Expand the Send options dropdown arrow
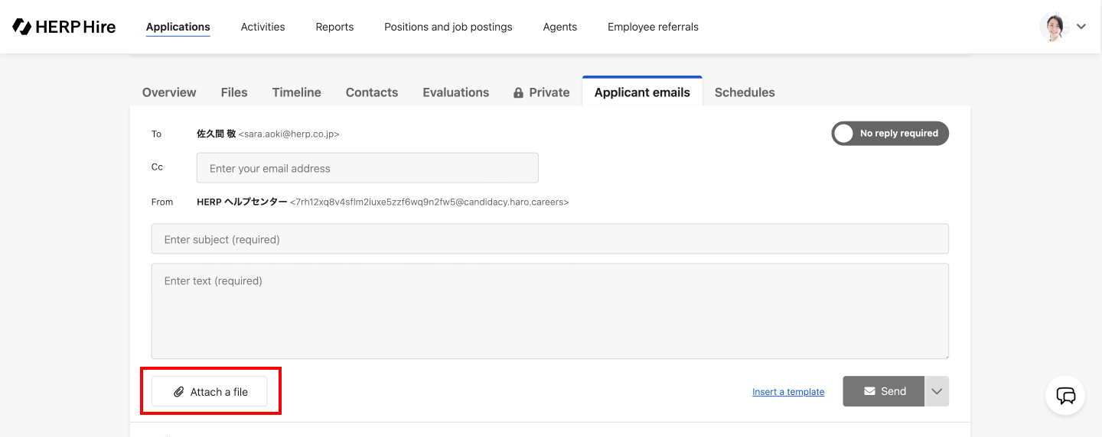This screenshot has height=437, width=1102. 937,391
